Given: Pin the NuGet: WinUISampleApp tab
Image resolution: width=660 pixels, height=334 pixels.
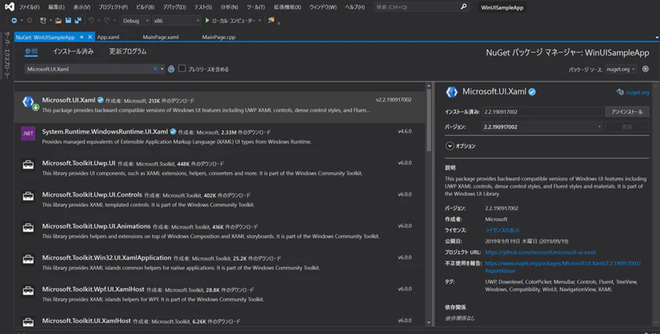Looking at the screenshot, I should (82, 37).
